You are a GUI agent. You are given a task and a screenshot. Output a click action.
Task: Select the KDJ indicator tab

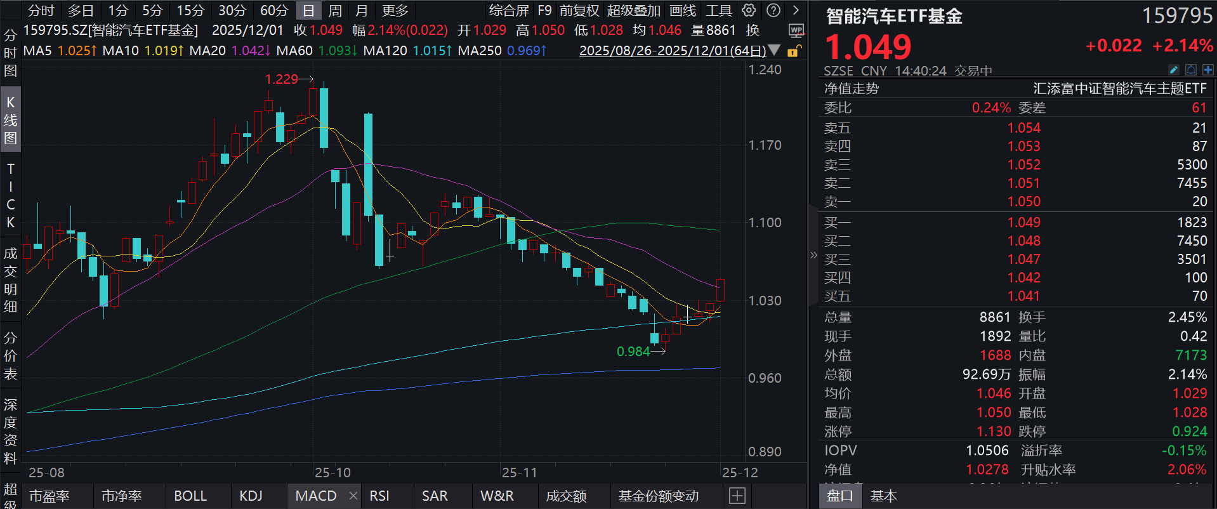click(x=251, y=496)
